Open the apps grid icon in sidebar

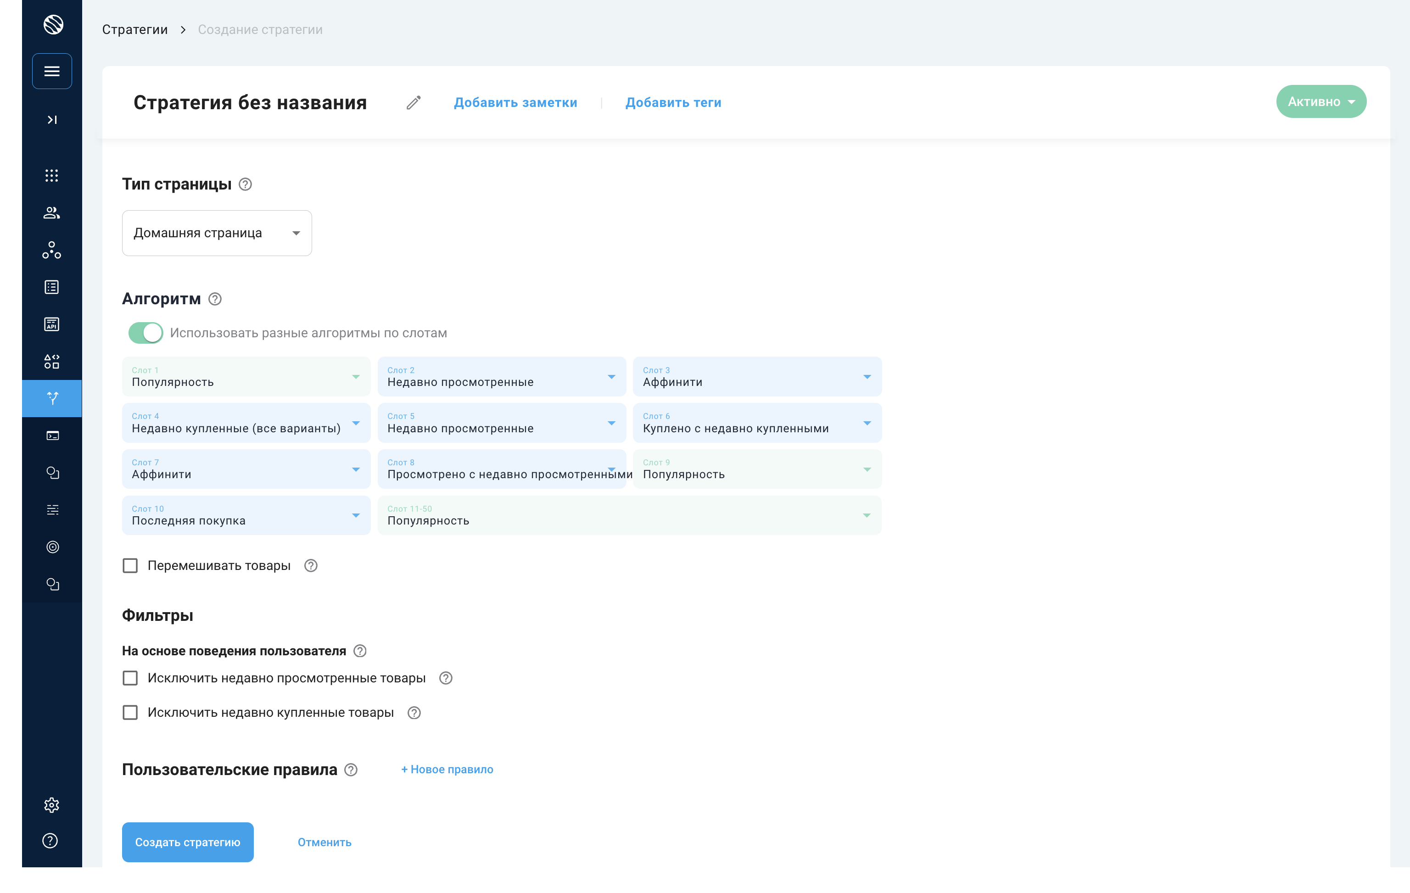pos(52,176)
